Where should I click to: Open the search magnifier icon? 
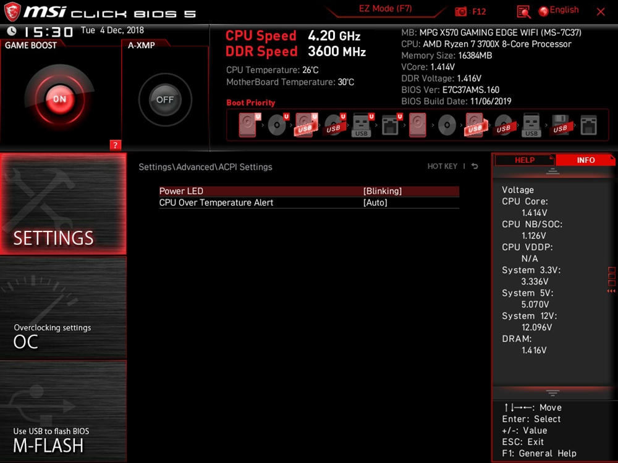pyautogui.click(x=523, y=12)
